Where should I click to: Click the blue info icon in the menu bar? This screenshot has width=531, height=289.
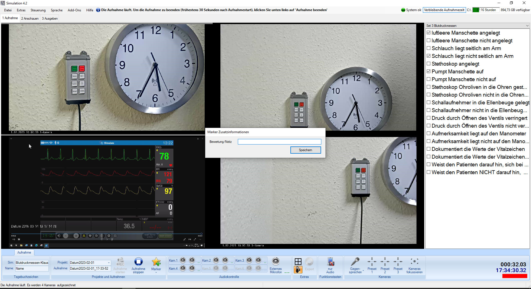(x=98, y=10)
